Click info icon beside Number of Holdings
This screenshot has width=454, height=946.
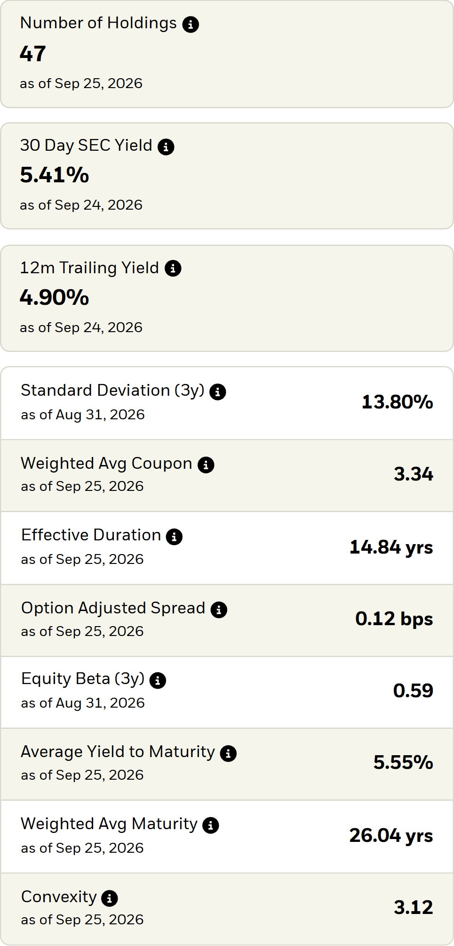[191, 24]
